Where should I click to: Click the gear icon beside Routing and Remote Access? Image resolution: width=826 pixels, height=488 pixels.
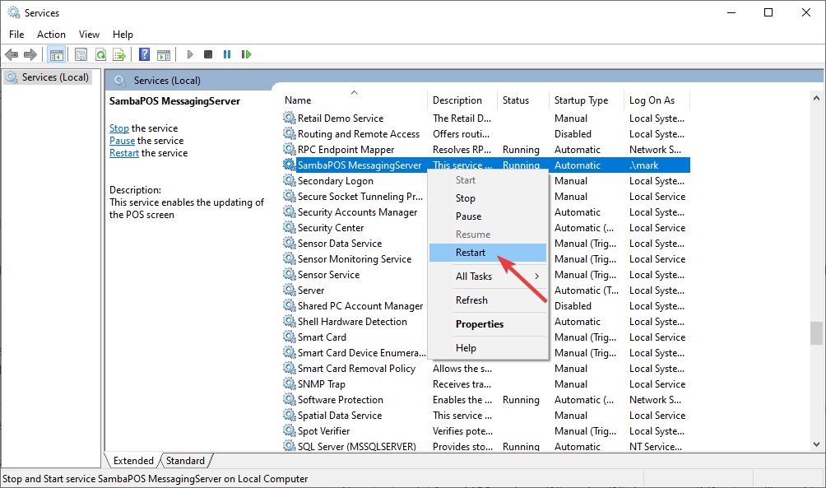(x=290, y=133)
